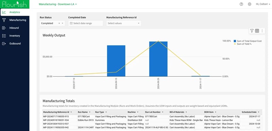Click the Manufacturing funnel icon in sidebar
272x131 pixels.
[4, 20]
